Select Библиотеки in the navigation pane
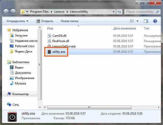 [21, 62]
